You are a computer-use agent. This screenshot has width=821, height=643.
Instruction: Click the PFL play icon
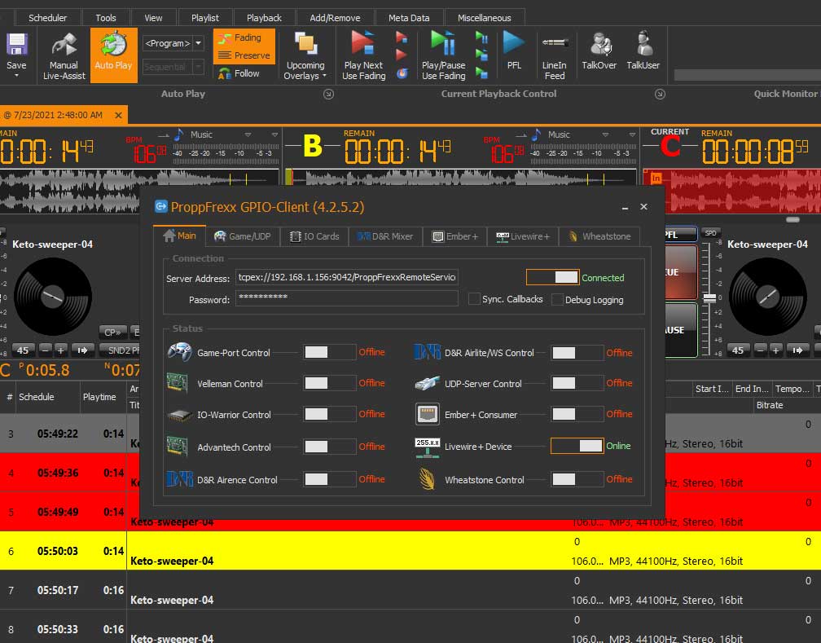coord(514,43)
